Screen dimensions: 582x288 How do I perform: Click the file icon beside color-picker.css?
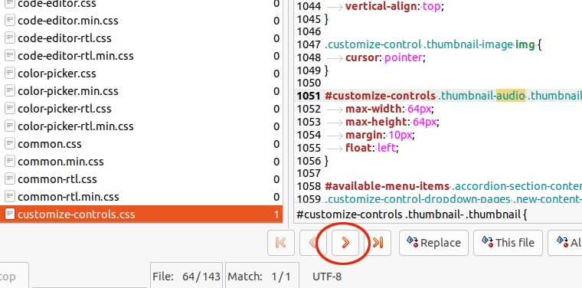coord(10,74)
